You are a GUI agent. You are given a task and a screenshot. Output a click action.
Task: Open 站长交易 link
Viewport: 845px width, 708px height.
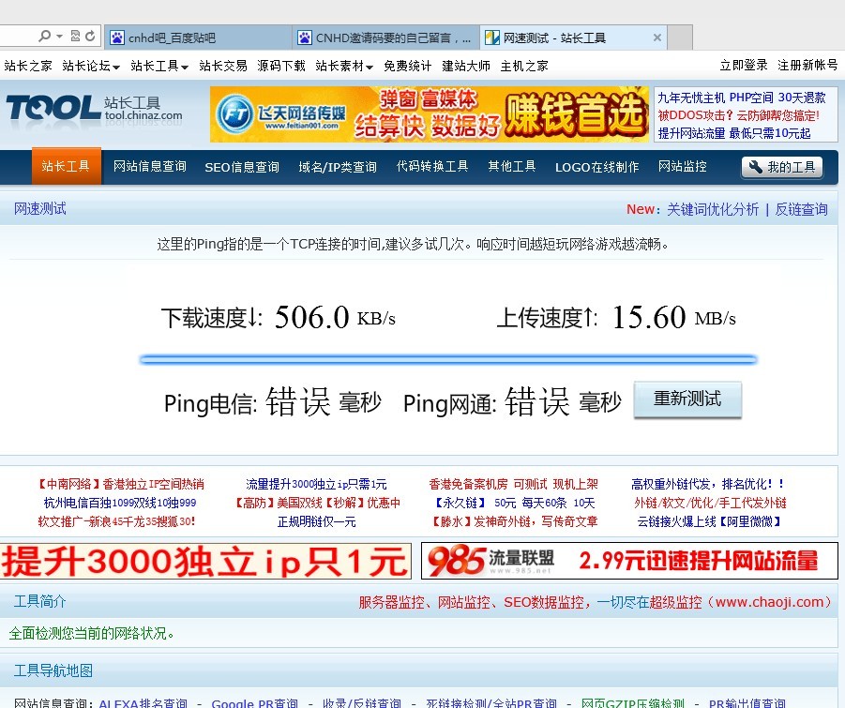point(223,66)
